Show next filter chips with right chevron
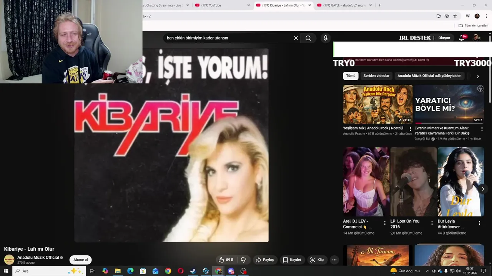Screen dimensions: 492x276 [478, 76]
